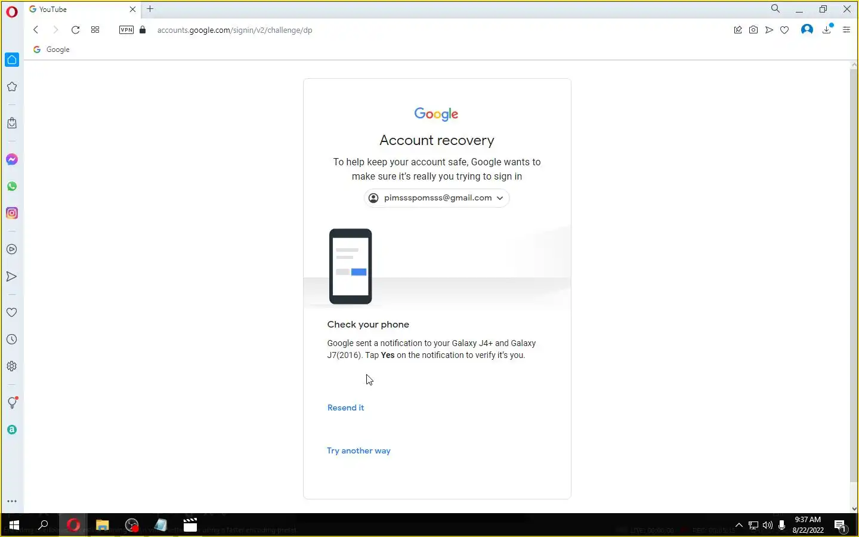This screenshot has width=859, height=537.
Task: Click the page vertical scrollbar
Action: [x=854, y=276]
